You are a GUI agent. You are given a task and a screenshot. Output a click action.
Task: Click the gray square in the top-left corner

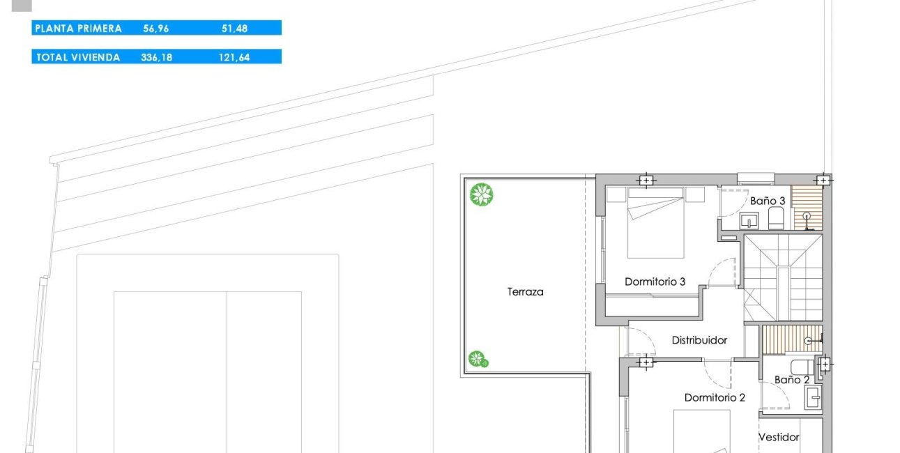pyautogui.click(x=22, y=6)
